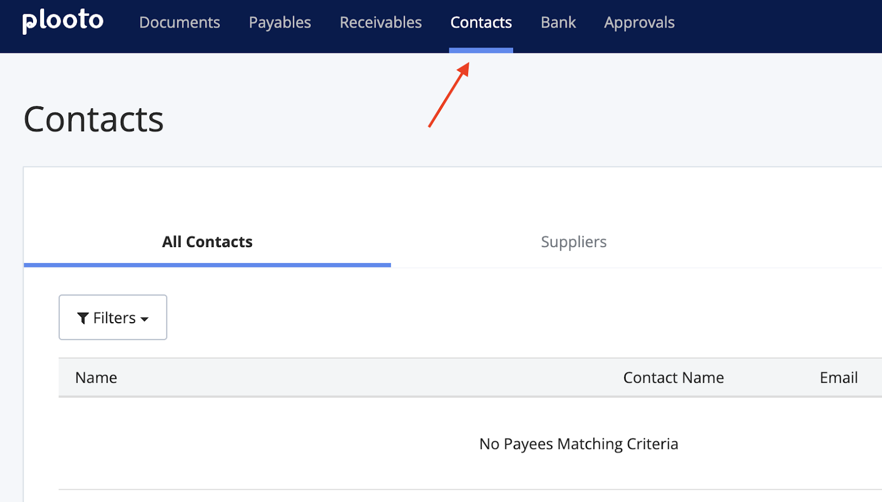Image resolution: width=882 pixels, height=502 pixels.
Task: Expand the Filters dropdown caret
Action: 144,319
